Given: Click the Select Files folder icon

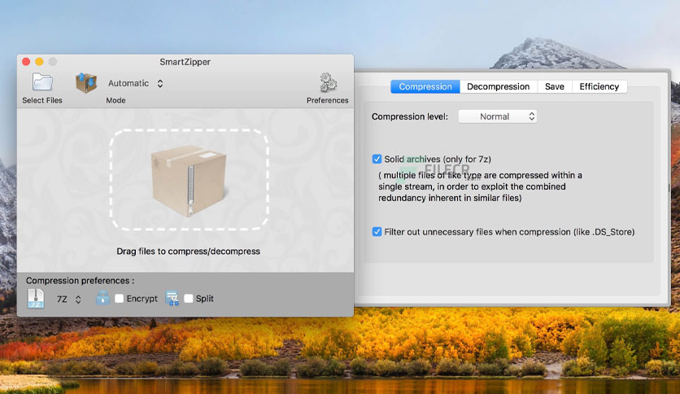Looking at the screenshot, I should point(42,81).
